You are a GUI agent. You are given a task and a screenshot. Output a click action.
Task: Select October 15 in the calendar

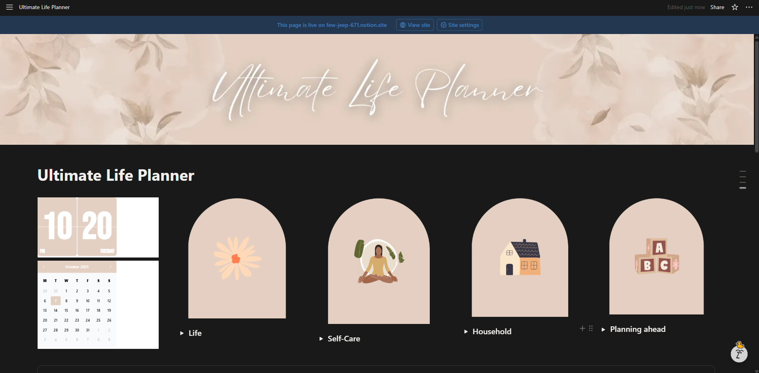[x=66, y=311]
